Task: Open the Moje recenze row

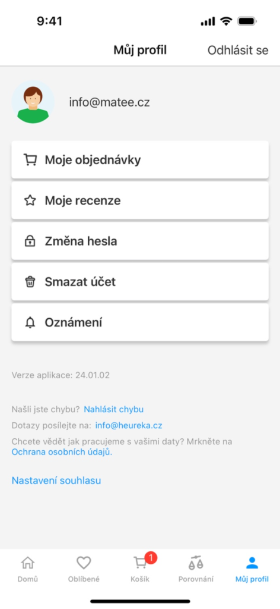Action: click(x=140, y=201)
